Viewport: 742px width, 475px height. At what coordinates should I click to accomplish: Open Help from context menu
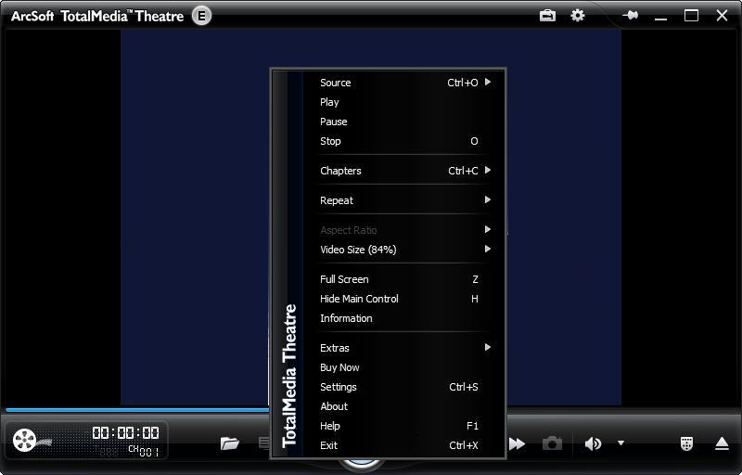pyautogui.click(x=405, y=426)
